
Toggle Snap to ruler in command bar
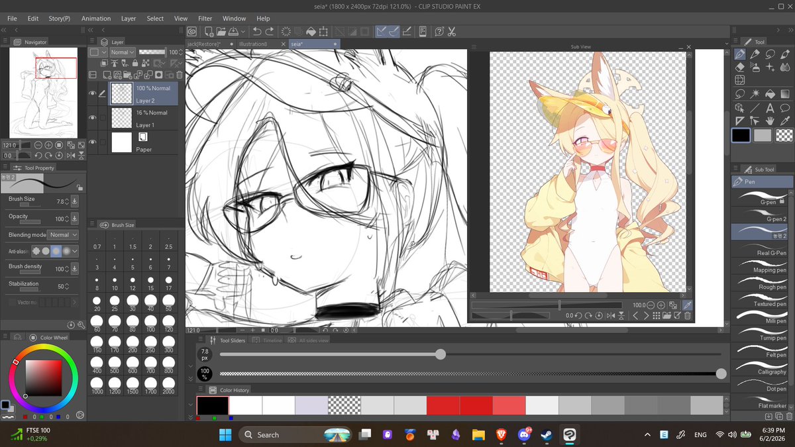(382, 31)
